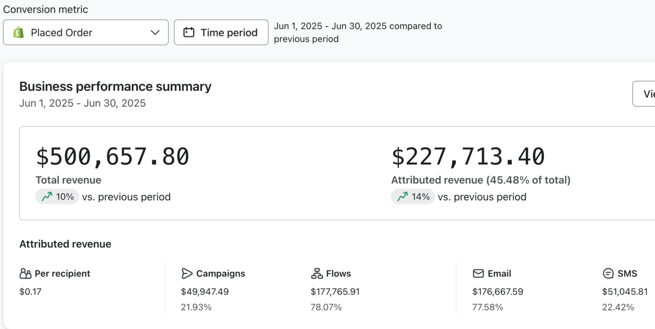Click the Campaigns paper-plane icon
The width and height of the screenshot is (655, 329).
click(187, 274)
